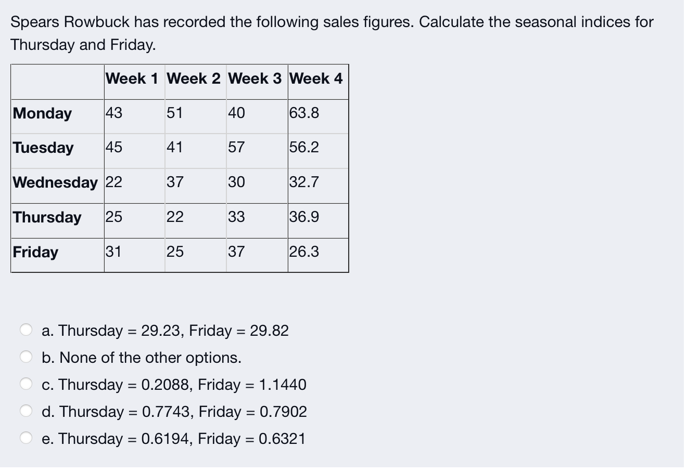This screenshot has height=473, width=687.
Task: Click the Wednesday row label
Action: coord(55,182)
